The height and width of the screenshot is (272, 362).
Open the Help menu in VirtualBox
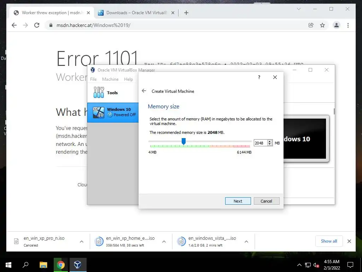128,79
